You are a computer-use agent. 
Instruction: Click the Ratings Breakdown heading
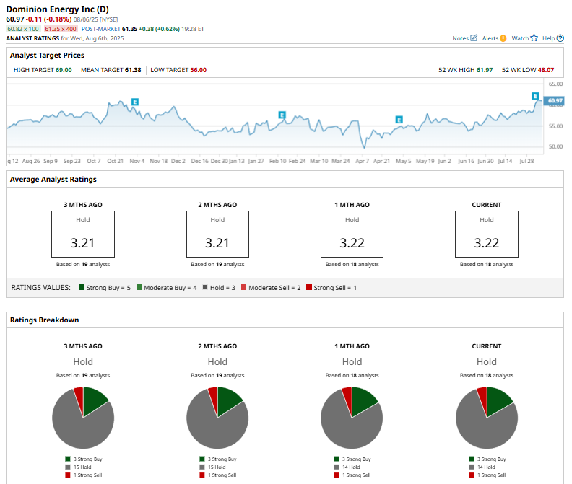pos(45,320)
